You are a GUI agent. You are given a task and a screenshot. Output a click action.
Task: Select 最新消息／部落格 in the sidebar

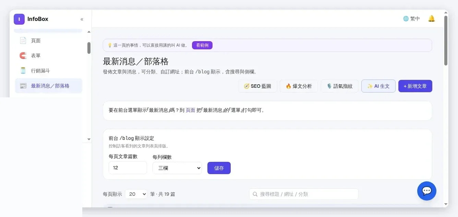click(x=49, y=86)
